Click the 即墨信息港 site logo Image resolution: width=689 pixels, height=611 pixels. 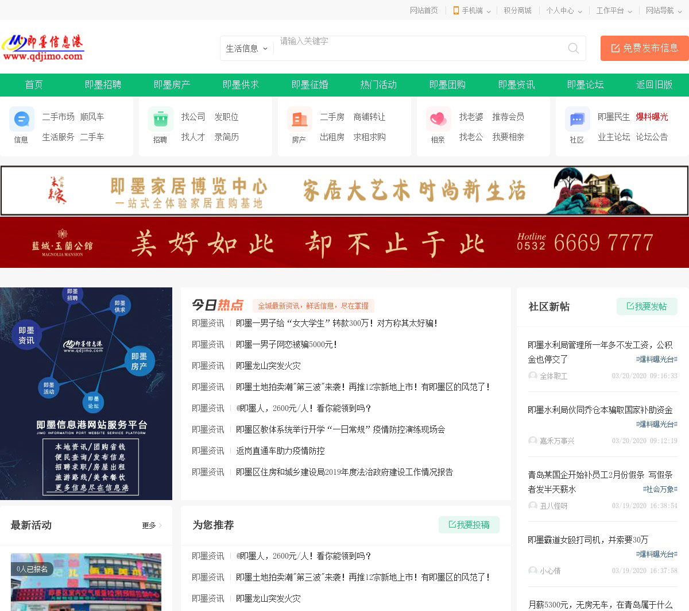pyautogui.click(x=43, y=48)
